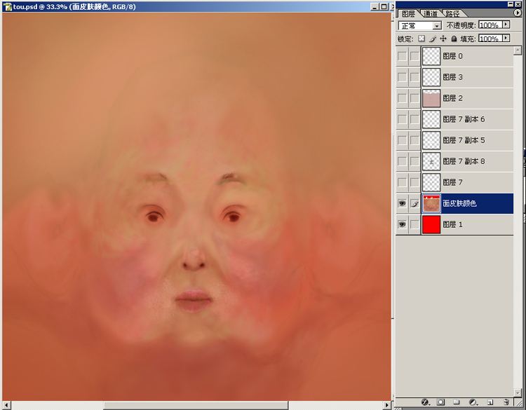The height and width of the screenshot is (410, 526).
Task: Show the 图层 2 layer
Action: [402, 99]
